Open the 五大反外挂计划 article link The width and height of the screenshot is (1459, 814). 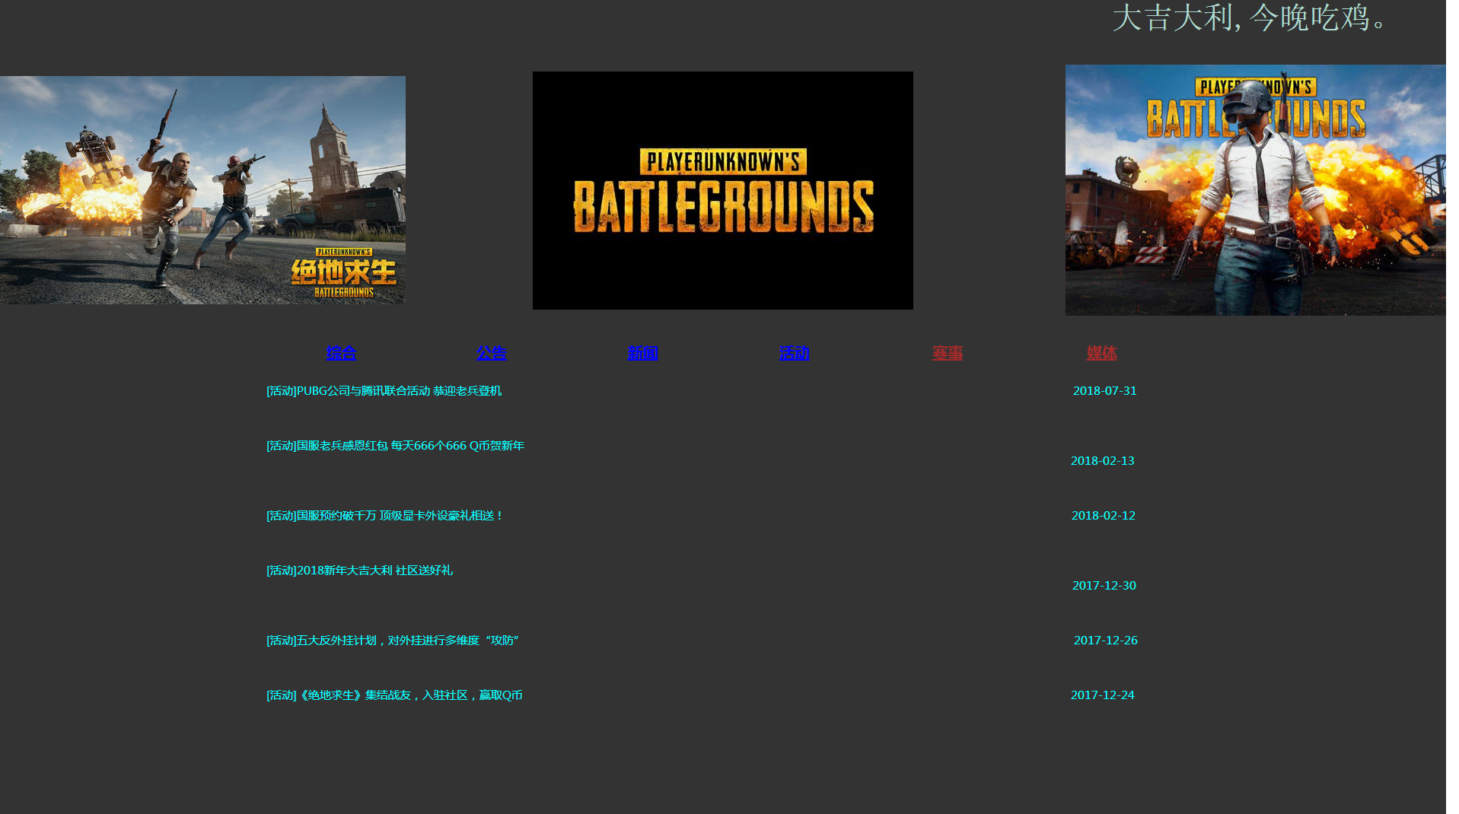393,641
